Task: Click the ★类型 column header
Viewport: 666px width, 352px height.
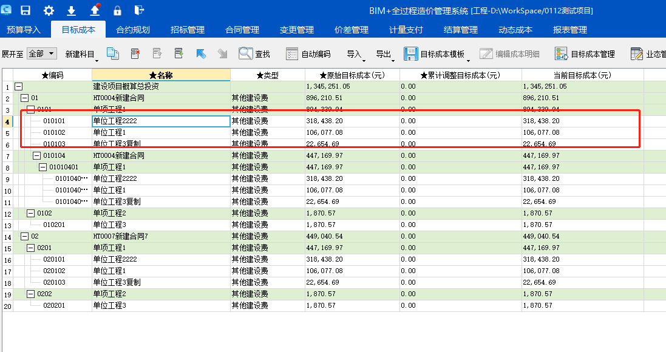Action: click(268, 75)
